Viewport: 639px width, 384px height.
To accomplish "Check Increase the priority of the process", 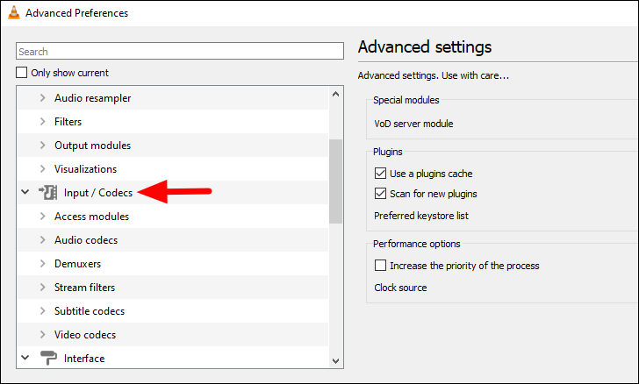I will [x=380, y=265].
